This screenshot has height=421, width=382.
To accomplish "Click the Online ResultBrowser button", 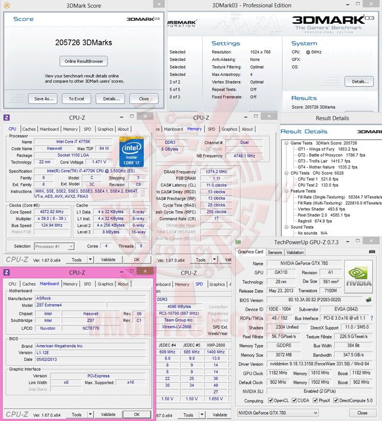I will point(84,61).
